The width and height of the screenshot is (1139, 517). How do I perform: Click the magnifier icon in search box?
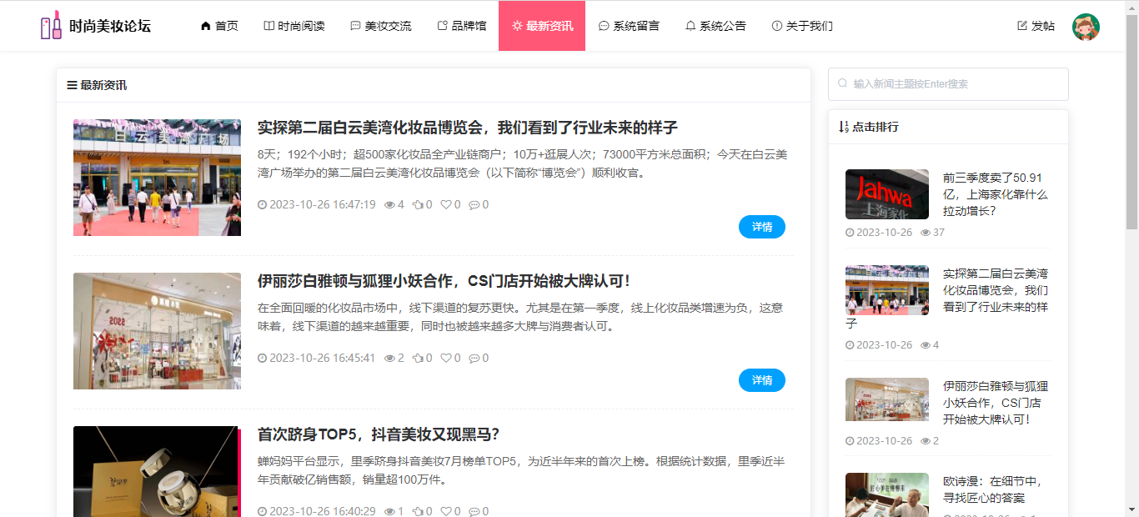coord(842,83)
